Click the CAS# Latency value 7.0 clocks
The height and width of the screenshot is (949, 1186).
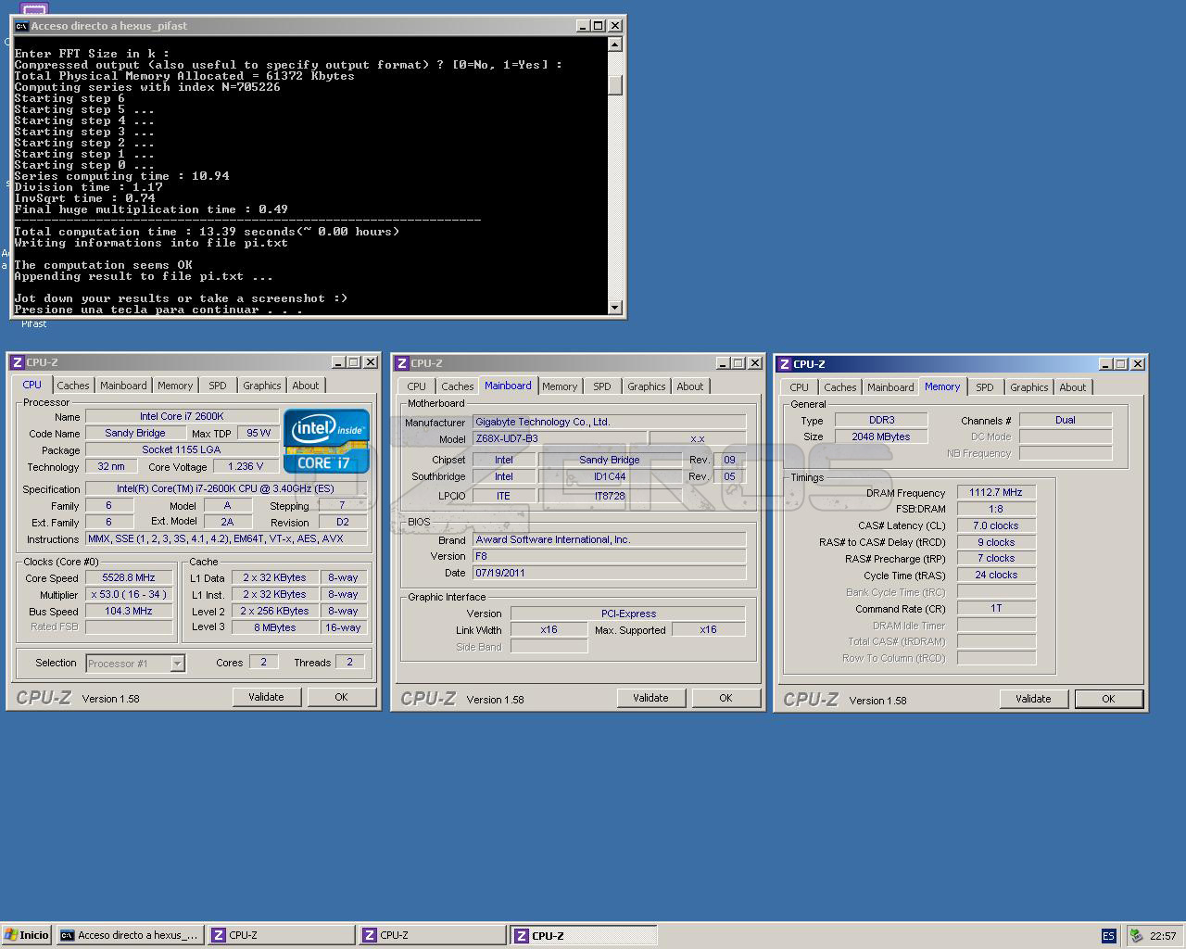tap(996, 525)
